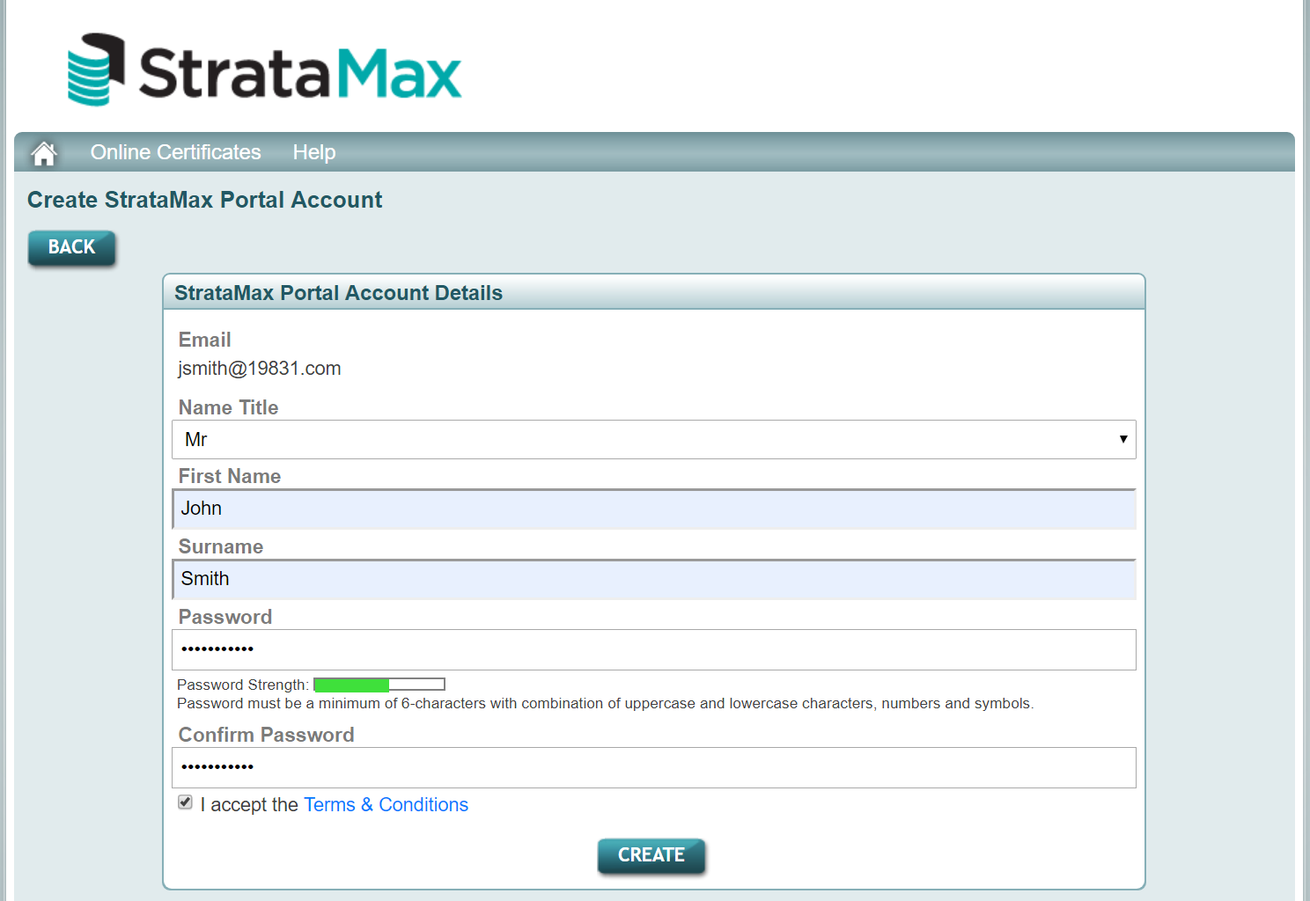Click the 'I accept the' text
The height and width of the screenshot is (901, 1310).
[249, 804]
